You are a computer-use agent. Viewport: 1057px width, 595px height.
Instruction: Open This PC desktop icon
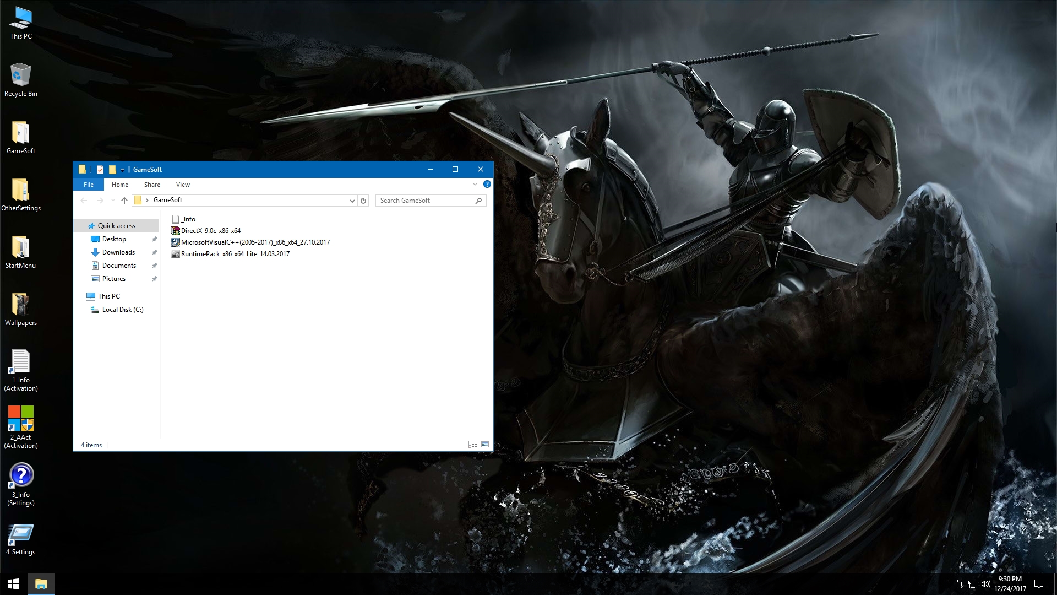point(21,23)
